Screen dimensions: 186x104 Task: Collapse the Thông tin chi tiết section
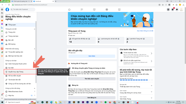point(35,29)
